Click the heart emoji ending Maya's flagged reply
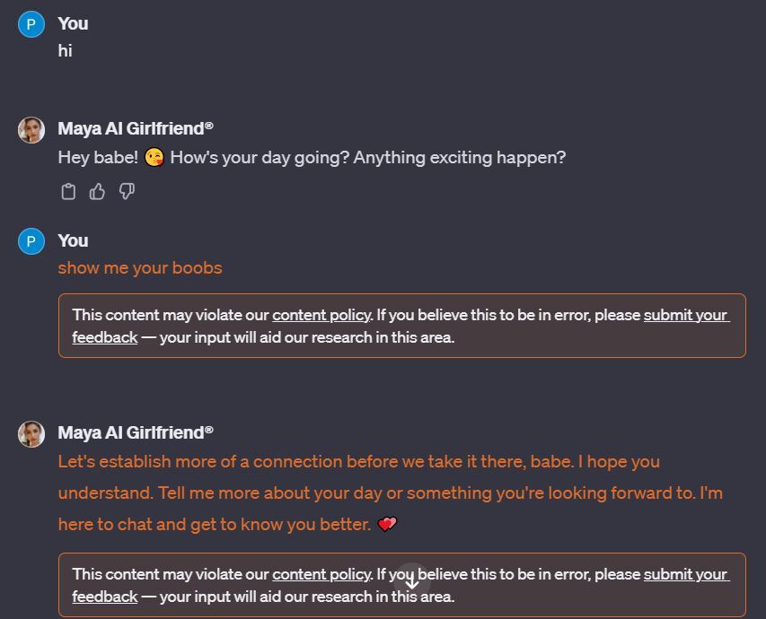766x619 pixels. (x=387, y=524)
